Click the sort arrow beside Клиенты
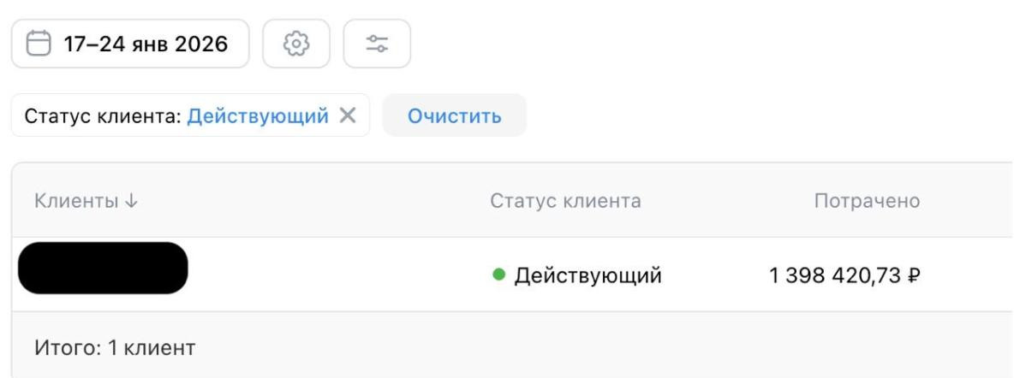1026x378 pixels. tap(131, 201)
